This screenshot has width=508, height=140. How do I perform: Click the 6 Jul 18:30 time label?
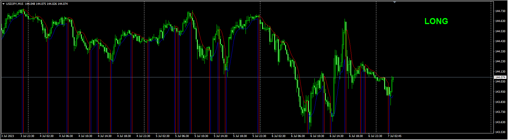(x=356, y=136)
